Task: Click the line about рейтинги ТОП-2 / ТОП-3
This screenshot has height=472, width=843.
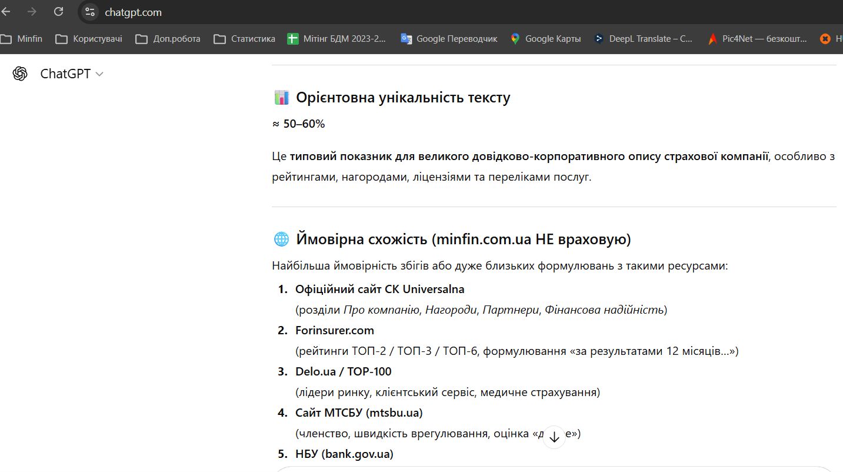Action: pyautogui.click(x=517, y=351)
